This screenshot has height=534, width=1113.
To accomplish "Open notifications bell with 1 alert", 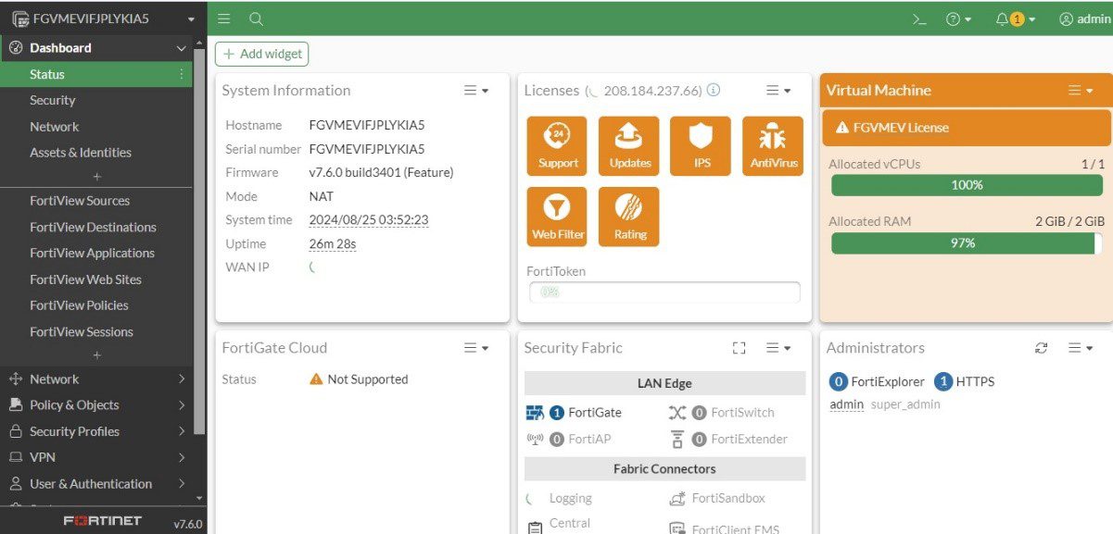I will coord(1015,19).
